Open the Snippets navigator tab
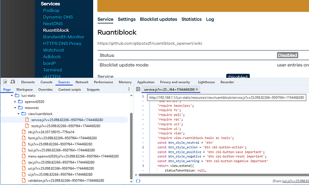 pos(93,90)
